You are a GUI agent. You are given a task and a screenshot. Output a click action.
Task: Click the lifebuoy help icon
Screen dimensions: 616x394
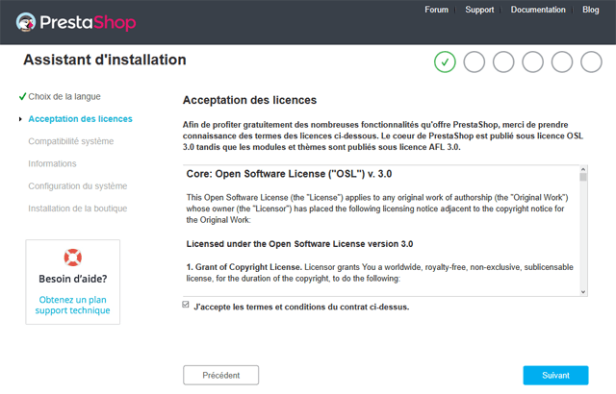click(x=73, y=258)
